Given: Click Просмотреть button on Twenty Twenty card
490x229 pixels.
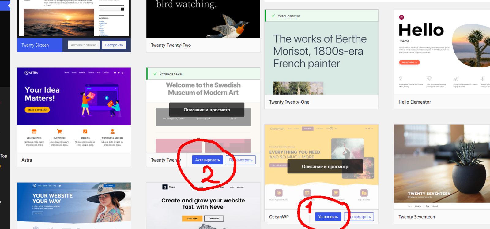Looking at the screenshot, I should point(241,160).
